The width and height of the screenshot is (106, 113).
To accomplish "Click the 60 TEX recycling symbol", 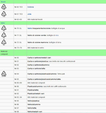I will [x=4, y=7].
